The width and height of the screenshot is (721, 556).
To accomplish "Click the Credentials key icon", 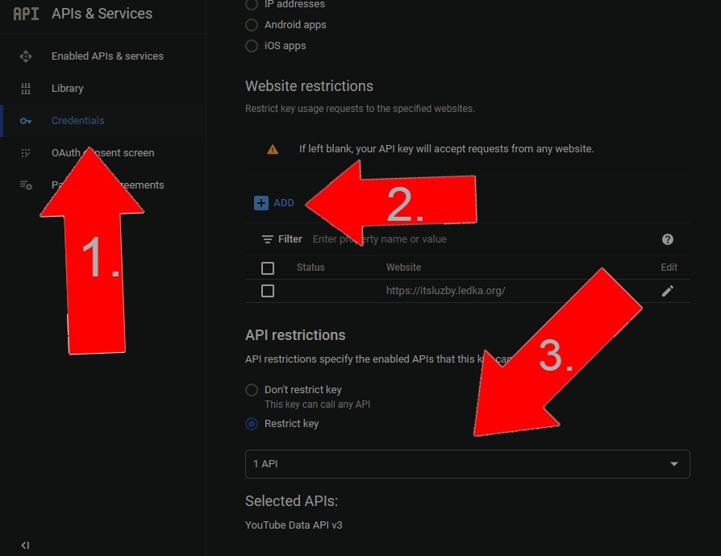I will [x=26, y=121].
